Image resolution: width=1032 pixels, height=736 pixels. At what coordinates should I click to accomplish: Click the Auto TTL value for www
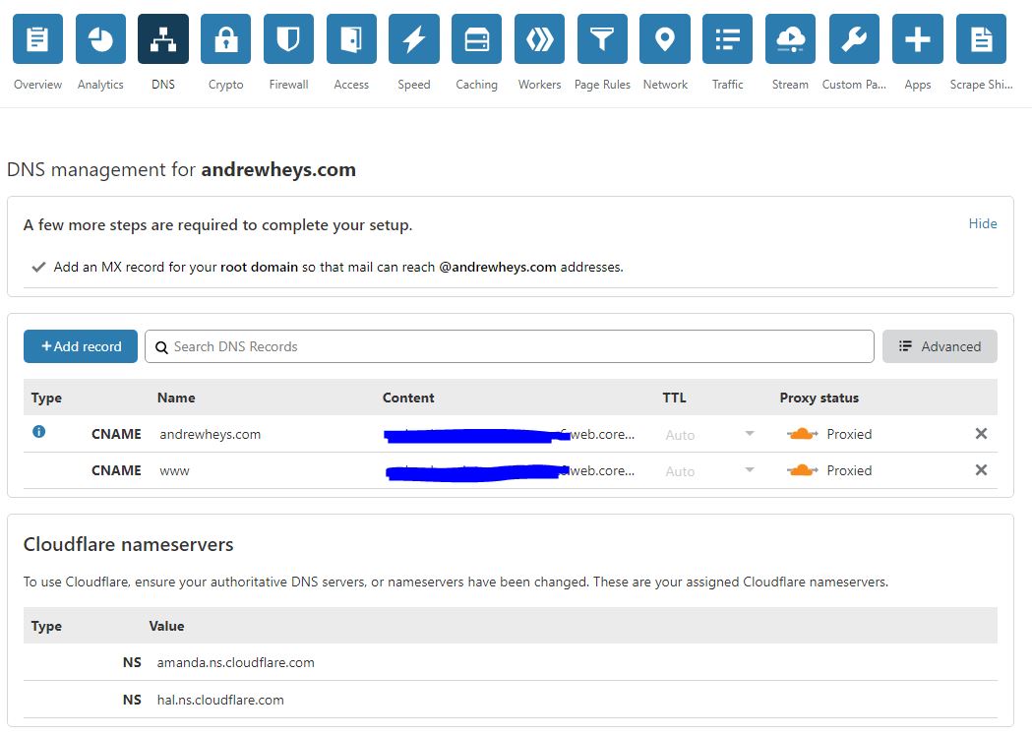(680, 471)
